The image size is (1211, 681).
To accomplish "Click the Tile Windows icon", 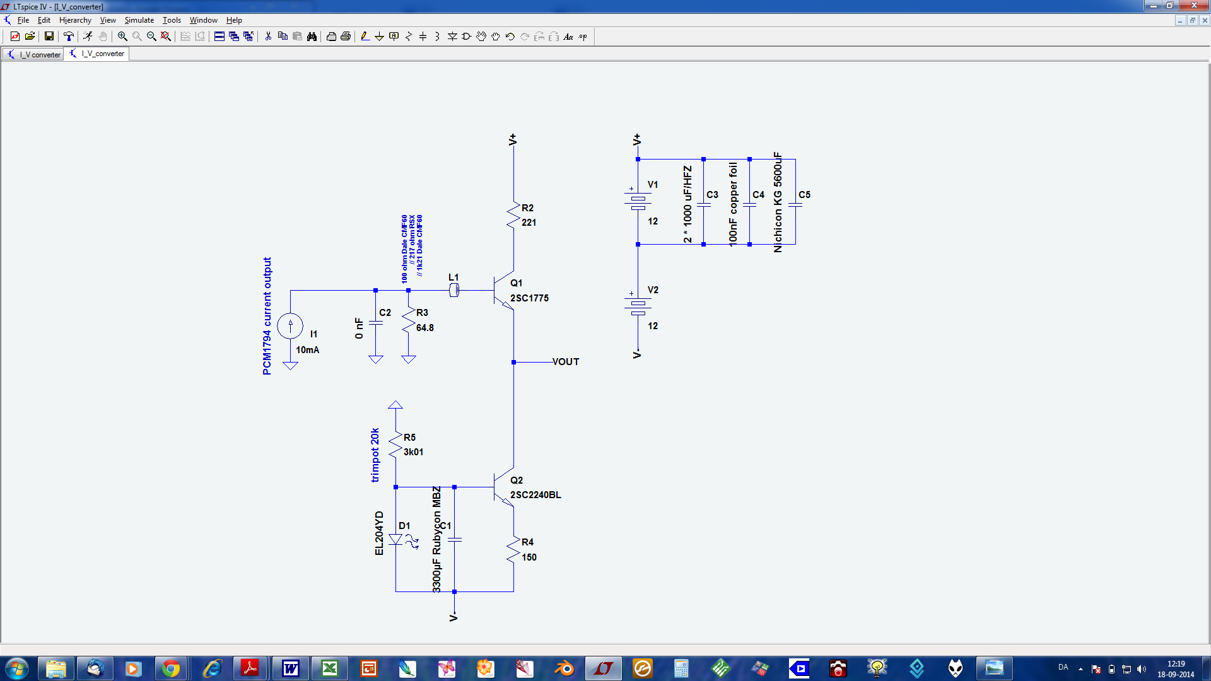I will pos(219,37).
